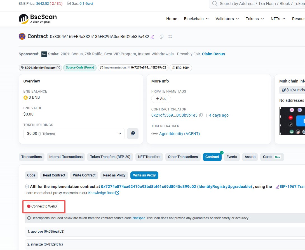Click the $0 Multichain portfolio badge
This screenshot has height=250, width=305.
(x=292, y=90)
